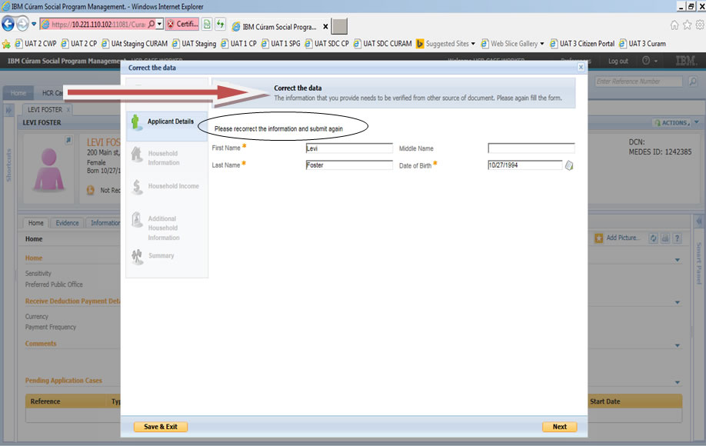Open the UAt Staging CURAM bookmark
The width and height of the screenshot is (706, 446).
135,44
